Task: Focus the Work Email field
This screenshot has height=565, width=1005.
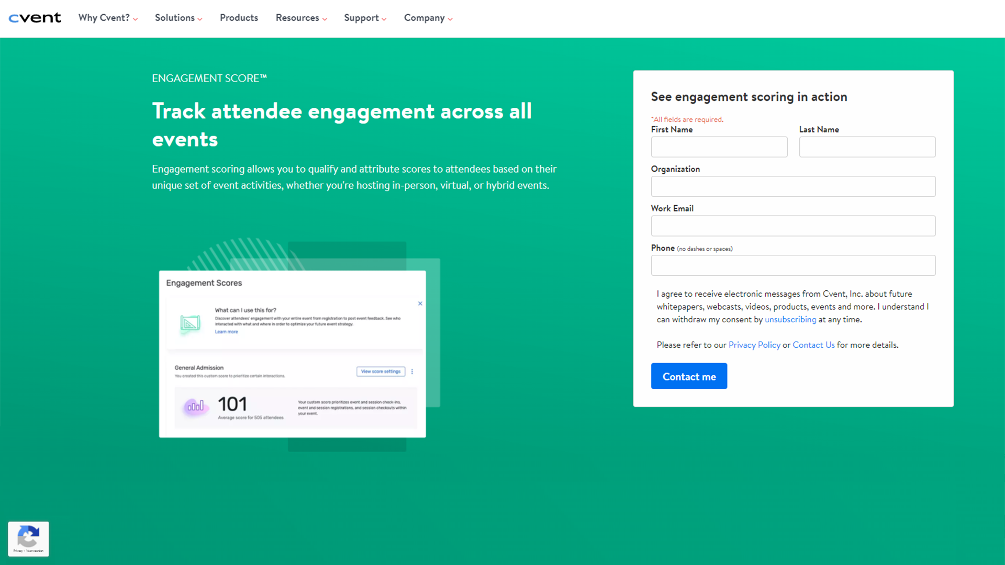Action: [792, 226]
